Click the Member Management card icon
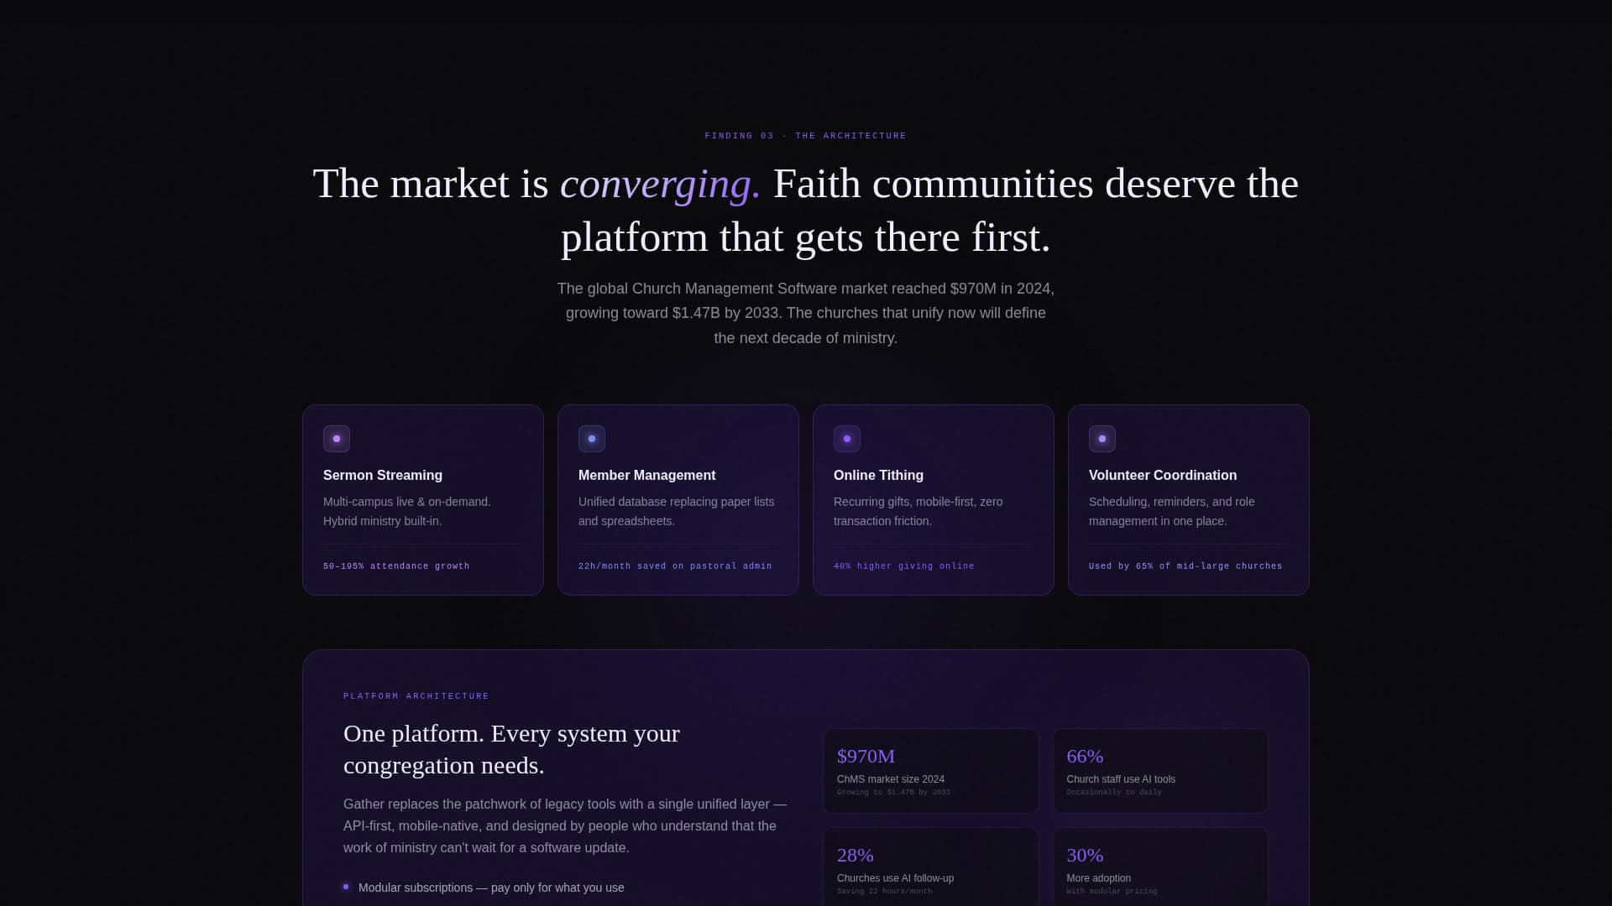 pyautogui.click(x=592, y=439)
